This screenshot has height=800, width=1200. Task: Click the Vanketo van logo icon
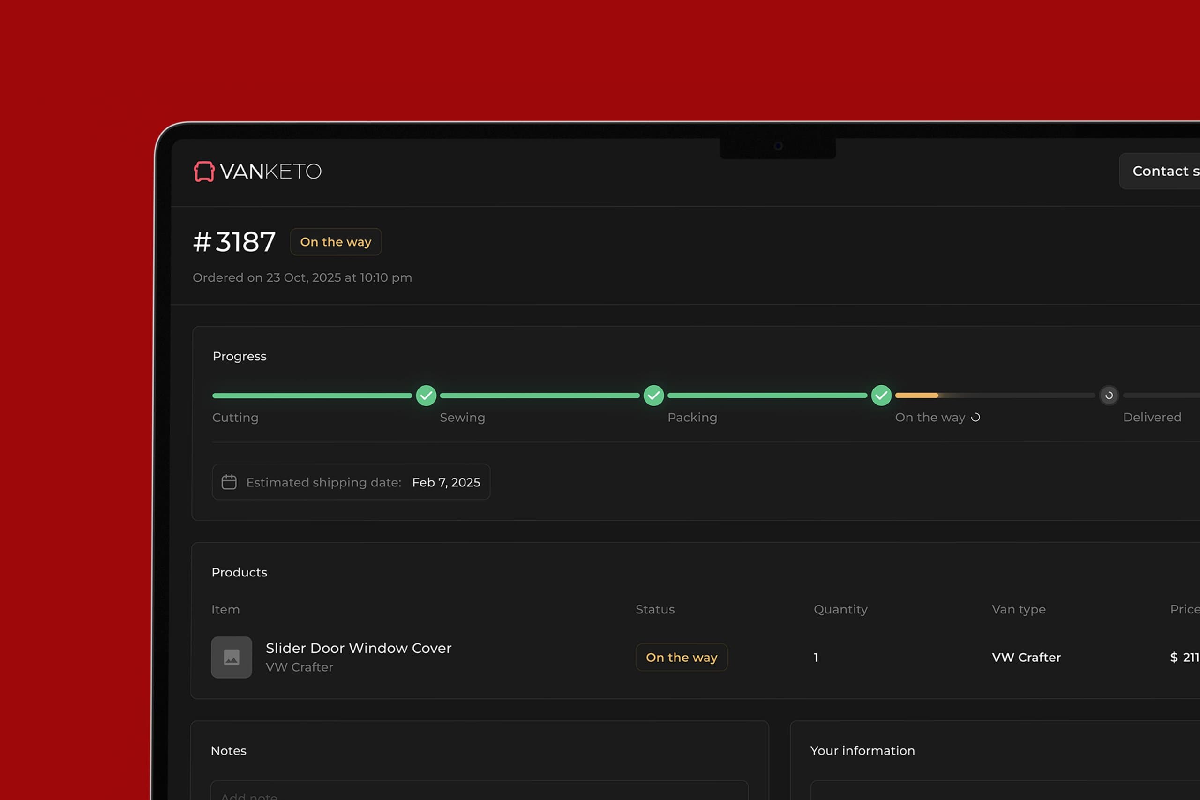click(x=204, y=172)
